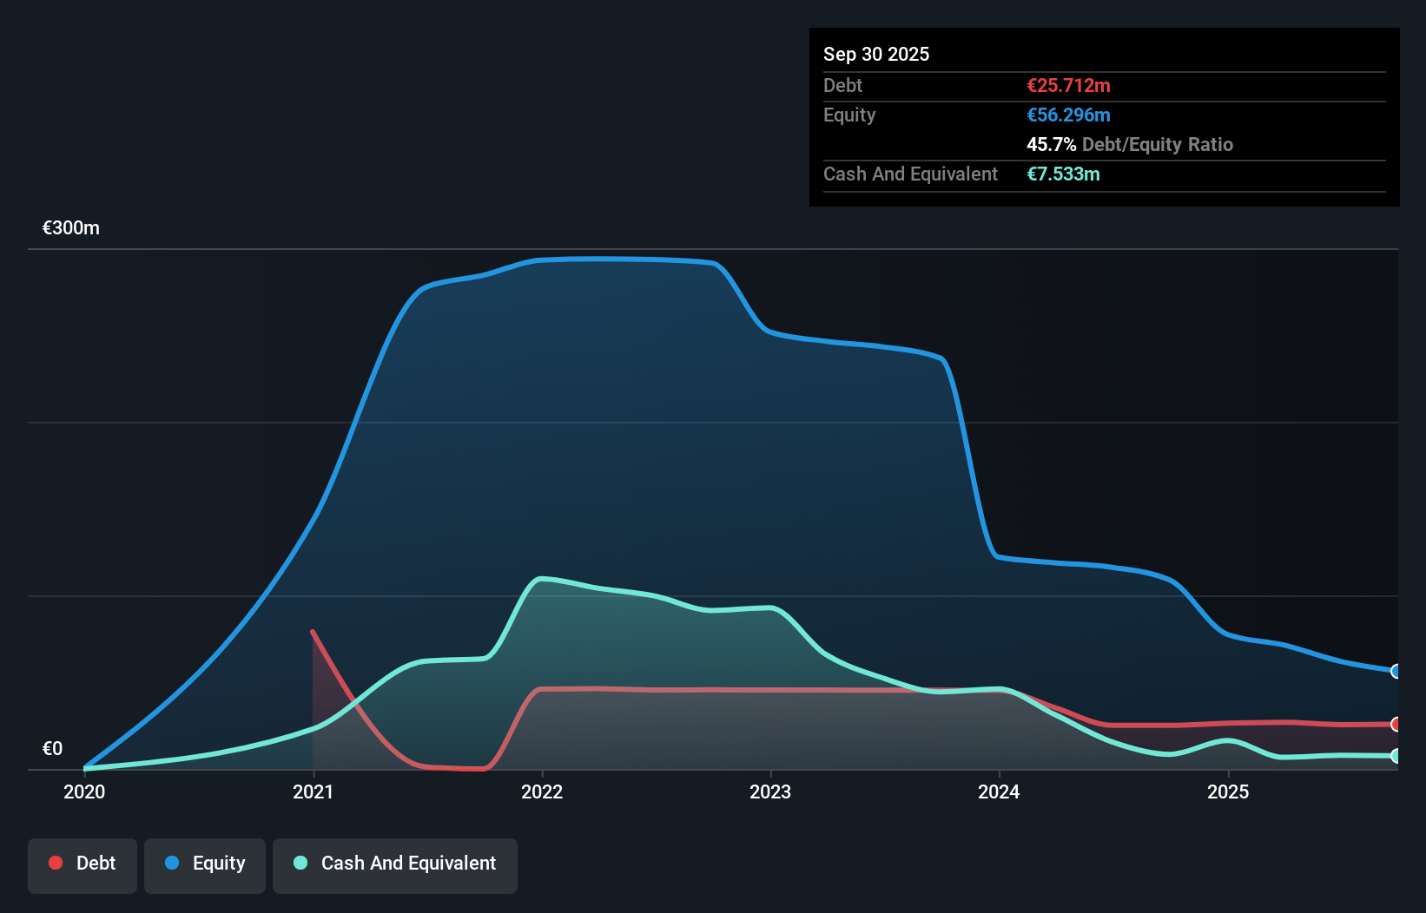Open the Equity row in the data panel
This screenshot has height=913, width=1426.
(x=848, y=115)
